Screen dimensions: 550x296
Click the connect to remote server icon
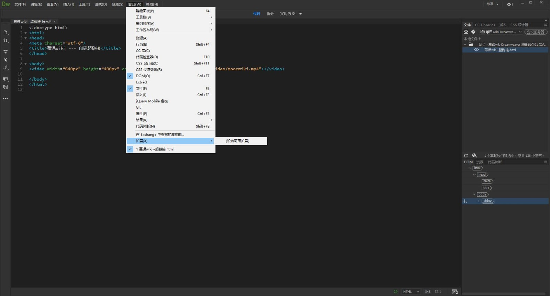click(x=466, y=32)
